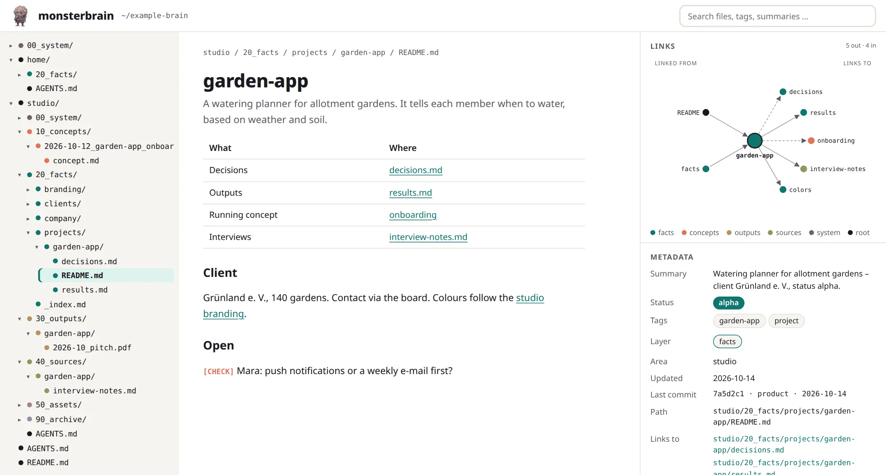Open the results.md link in table
Viewport: 886px width, 475px height.
point(411,193)
